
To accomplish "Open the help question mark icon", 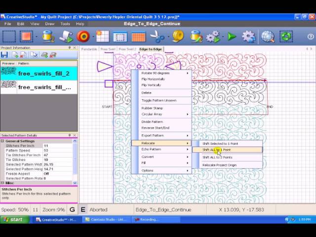I will tap(311, 37).
